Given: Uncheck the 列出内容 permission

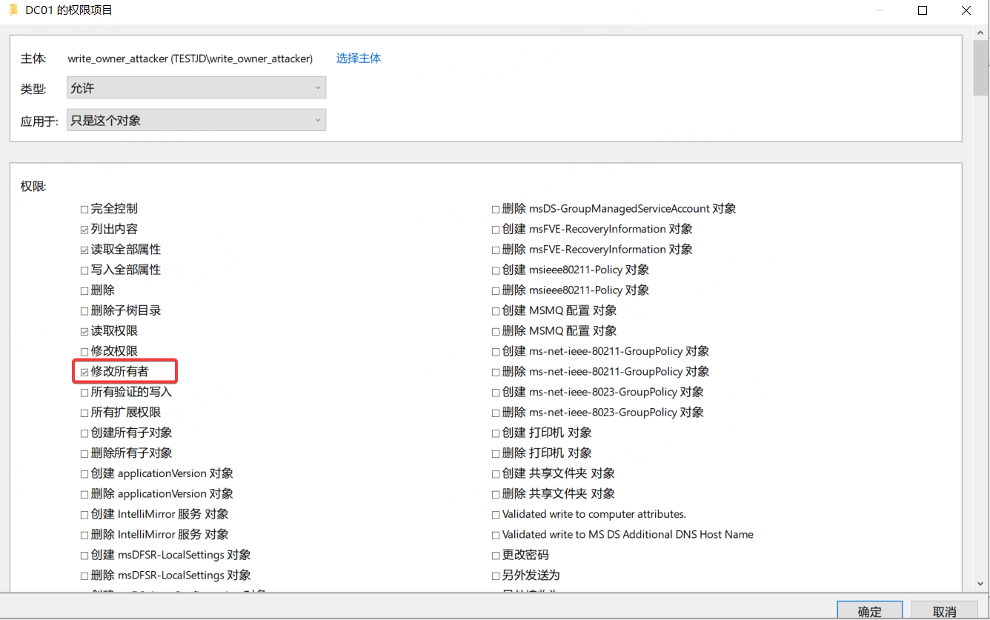Looking at the screenshot, I should [x=84, y=230].
